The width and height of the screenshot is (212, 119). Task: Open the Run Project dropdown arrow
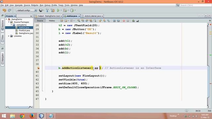pos(61,10)
